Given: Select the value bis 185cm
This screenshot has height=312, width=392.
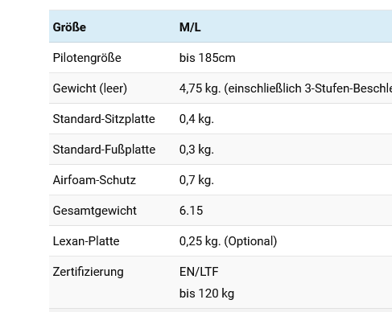Looking at the screenshot, I should [x=207, y=58].
